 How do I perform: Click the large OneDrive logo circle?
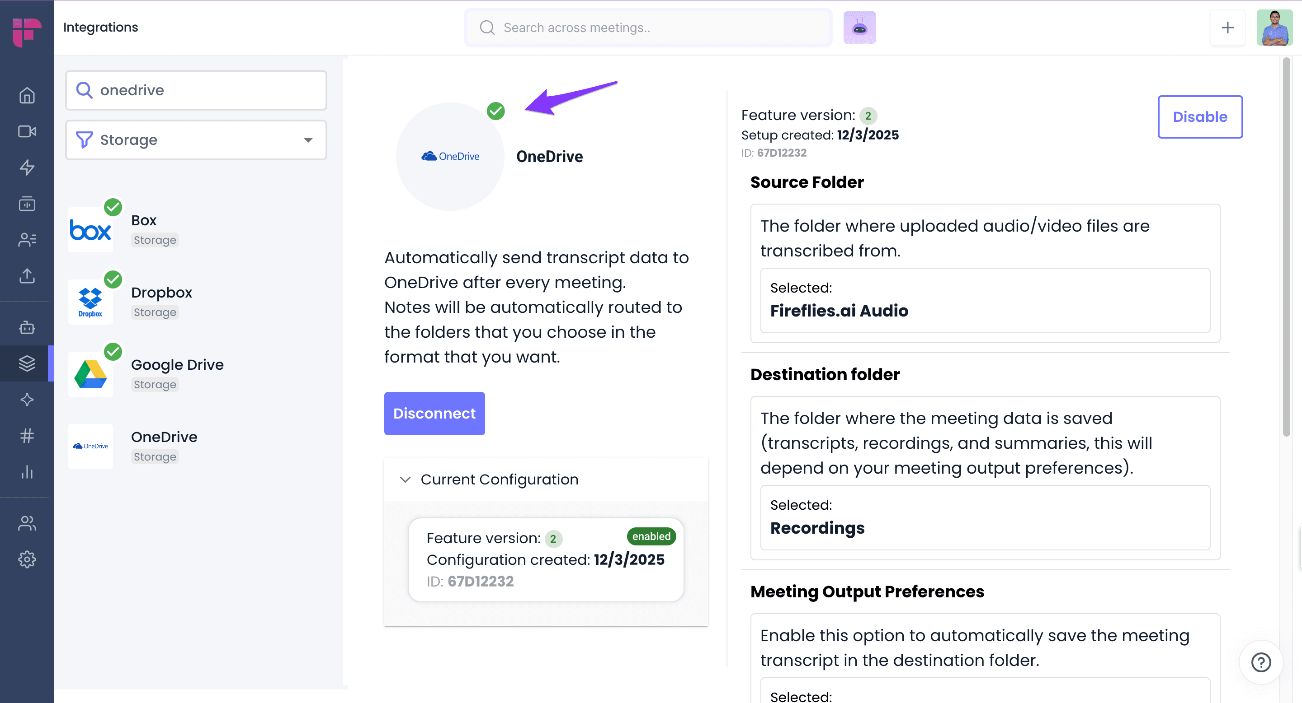coord(450,156)
